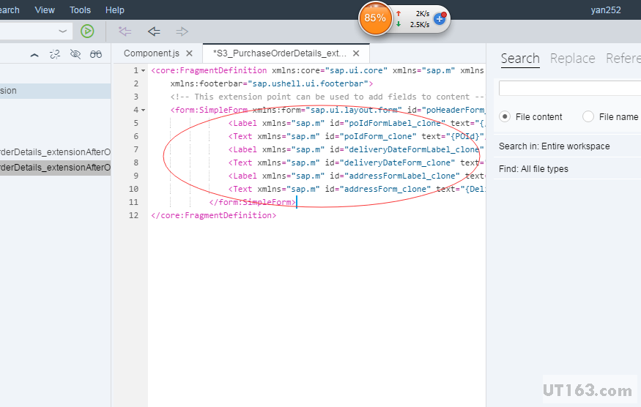Toggle hidden files with crossed-eye icon
The width and height of the screenshot is (641, 407).
(75, 54)
